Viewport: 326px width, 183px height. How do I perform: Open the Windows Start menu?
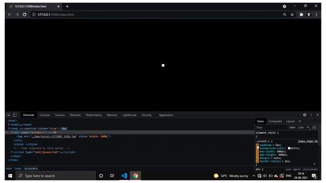coord(10,176)
